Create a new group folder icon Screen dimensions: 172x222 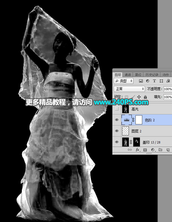pos(160,150)
